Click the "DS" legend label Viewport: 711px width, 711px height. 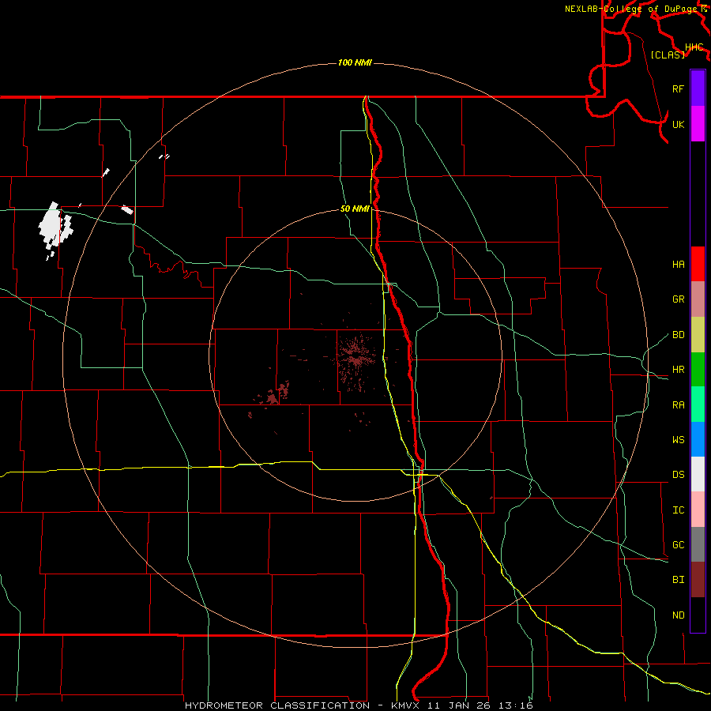coord(679,475)
